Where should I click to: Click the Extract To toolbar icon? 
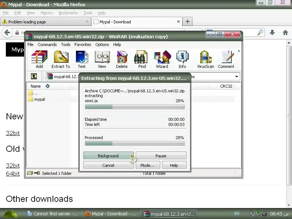click(61, 59)
